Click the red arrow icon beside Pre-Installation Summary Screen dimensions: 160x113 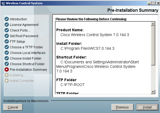click(x=7, y=70)
